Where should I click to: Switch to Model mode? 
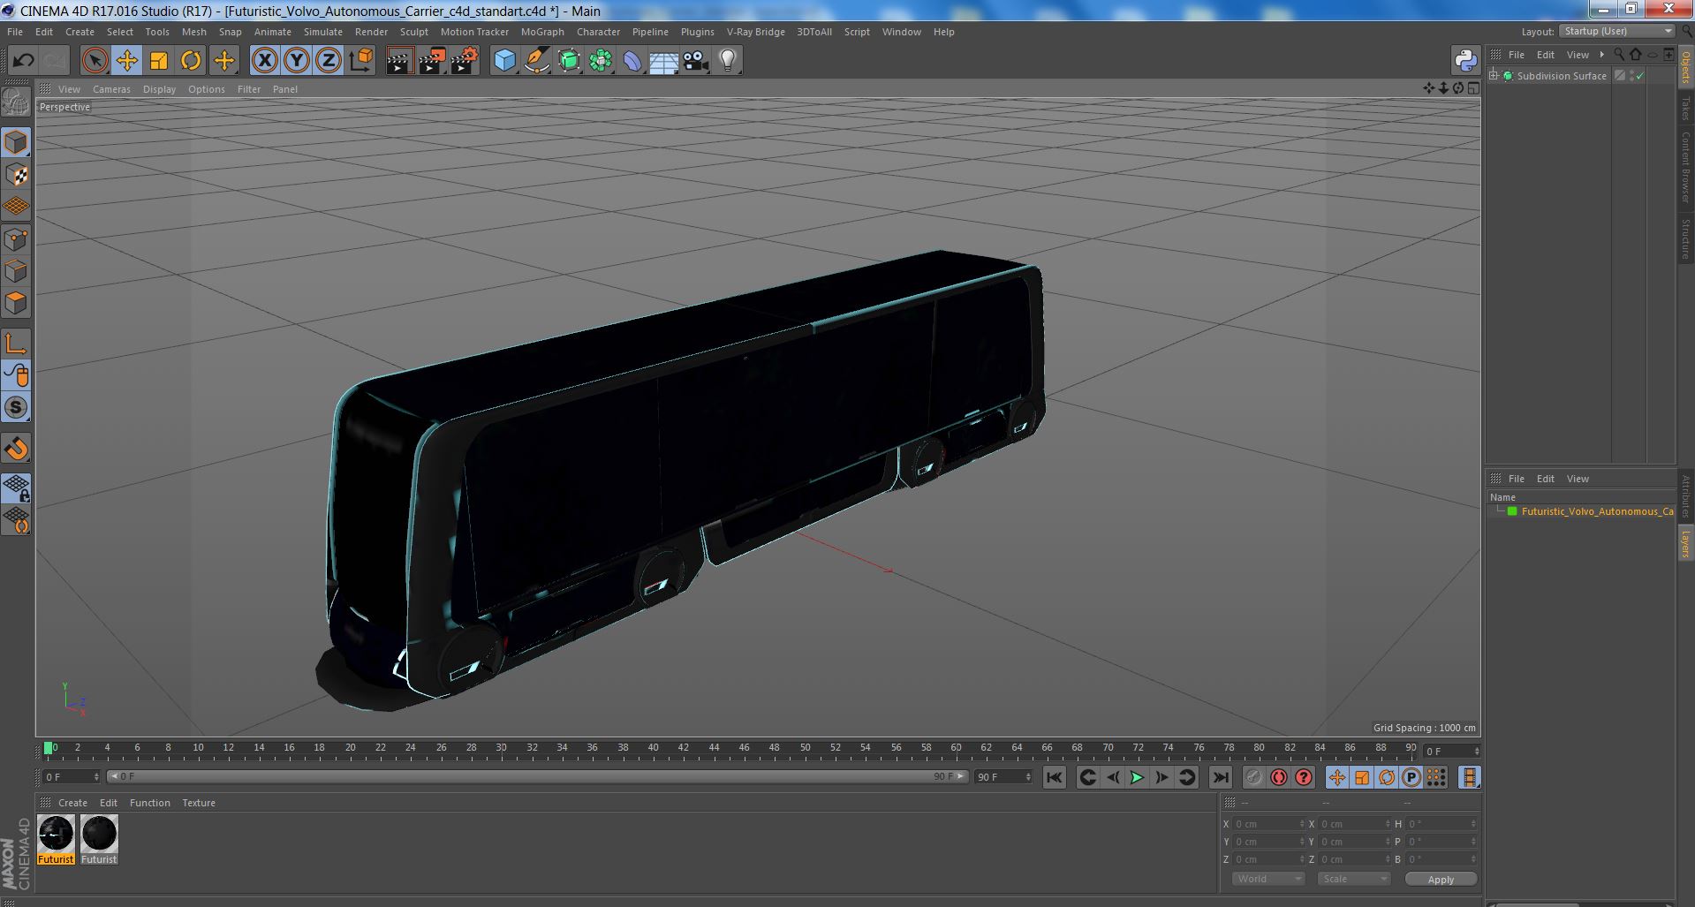tap(16, 142)
